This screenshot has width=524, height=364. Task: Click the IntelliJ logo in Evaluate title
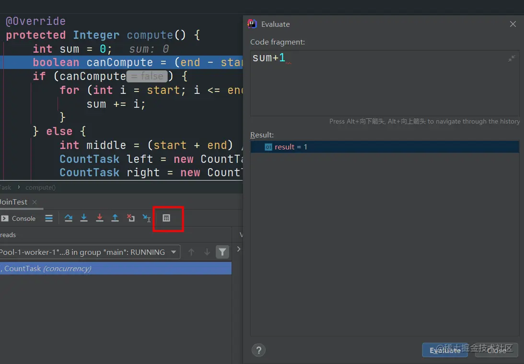point(252,24)
